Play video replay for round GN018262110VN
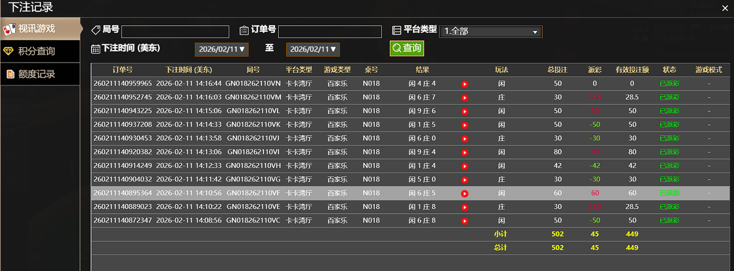The width and height of the screenshot is (734, 271). 464,84
